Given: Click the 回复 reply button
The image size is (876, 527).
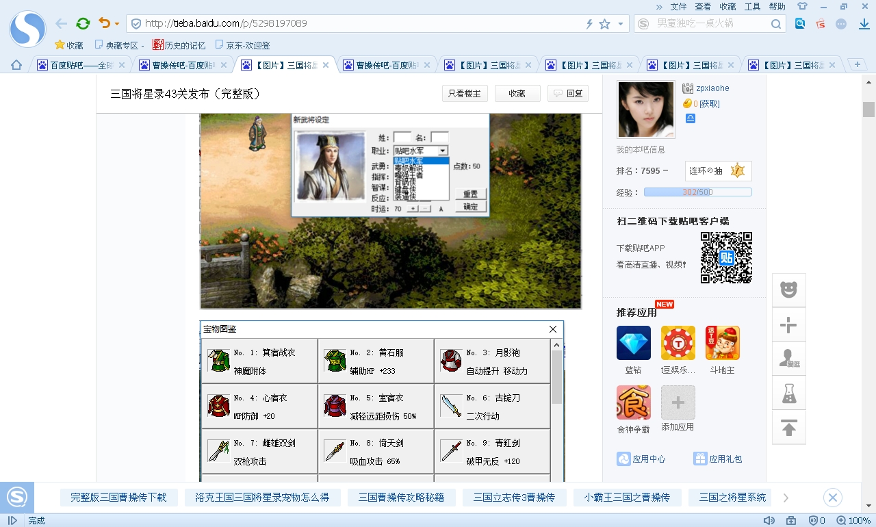Looking at the screenshot, I should 568,94.
